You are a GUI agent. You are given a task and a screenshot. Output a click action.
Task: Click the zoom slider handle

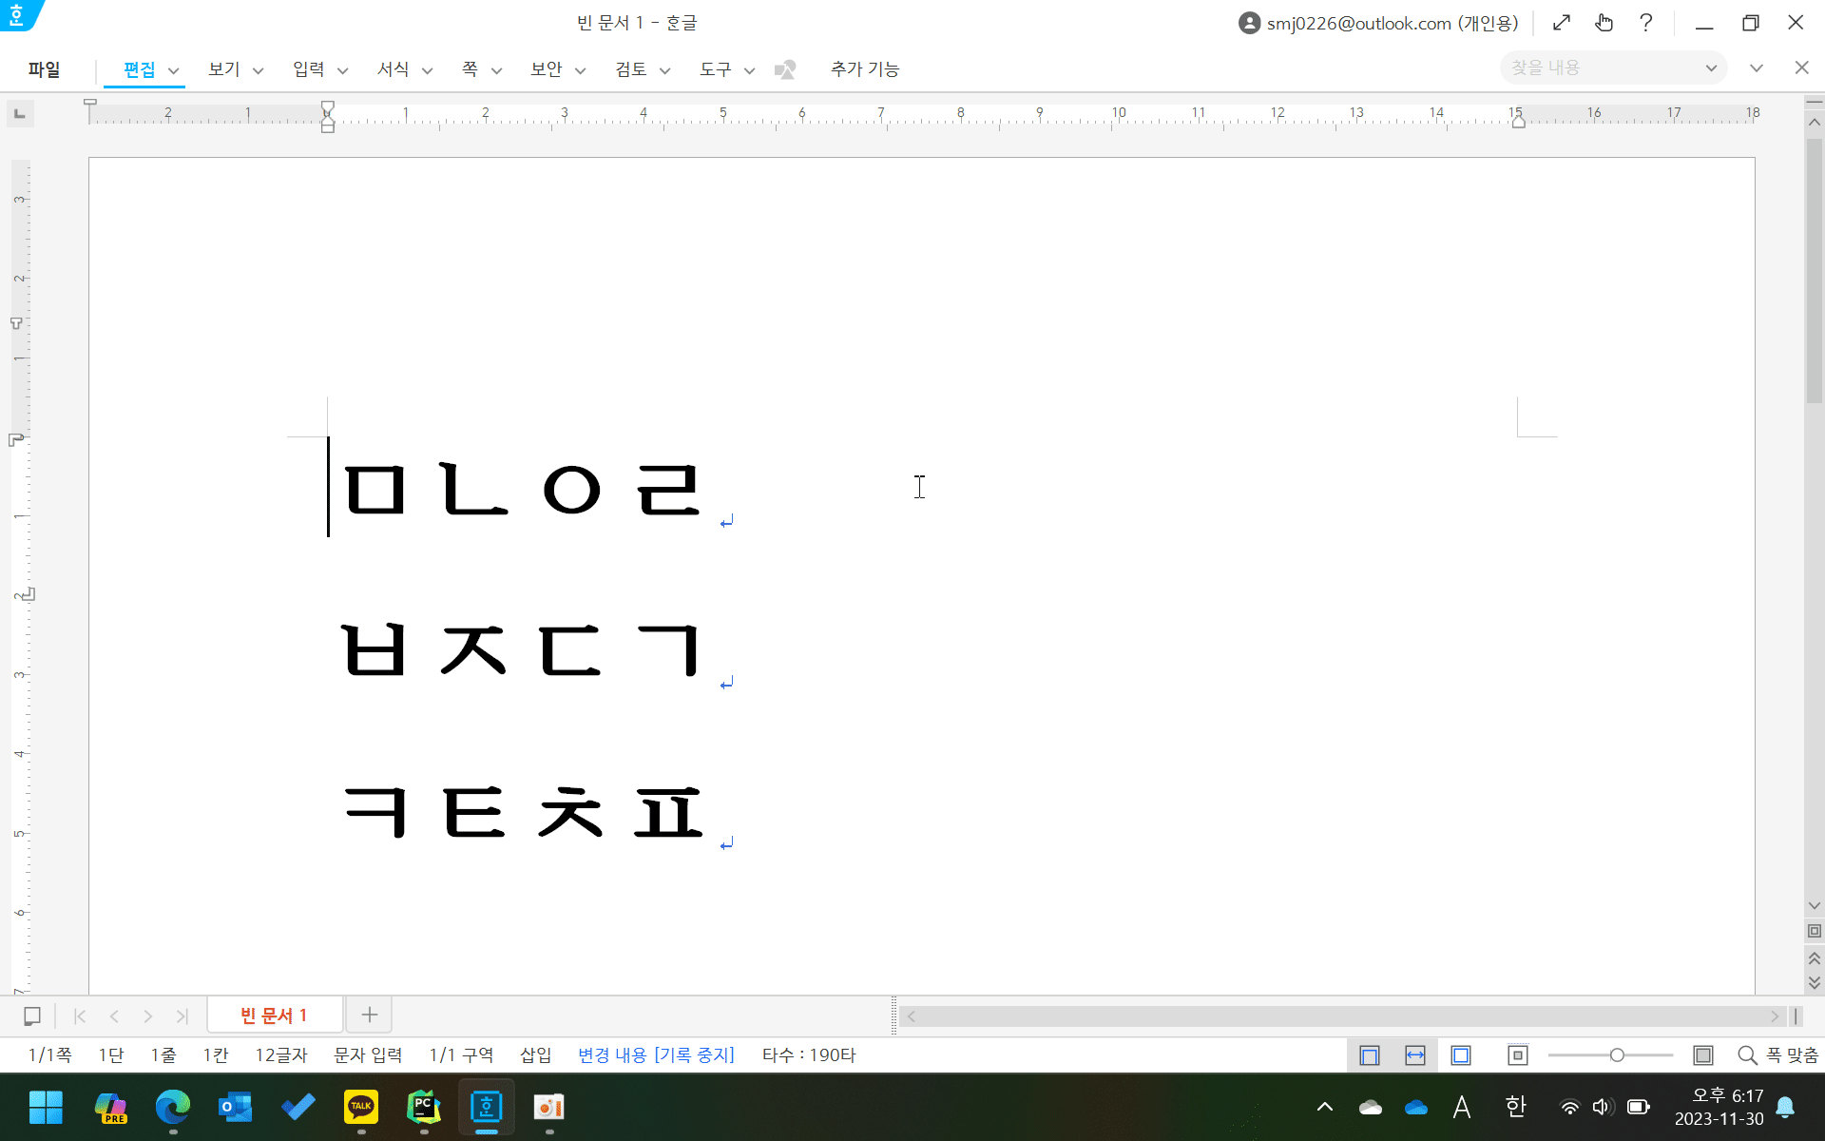point(1617,1055)
